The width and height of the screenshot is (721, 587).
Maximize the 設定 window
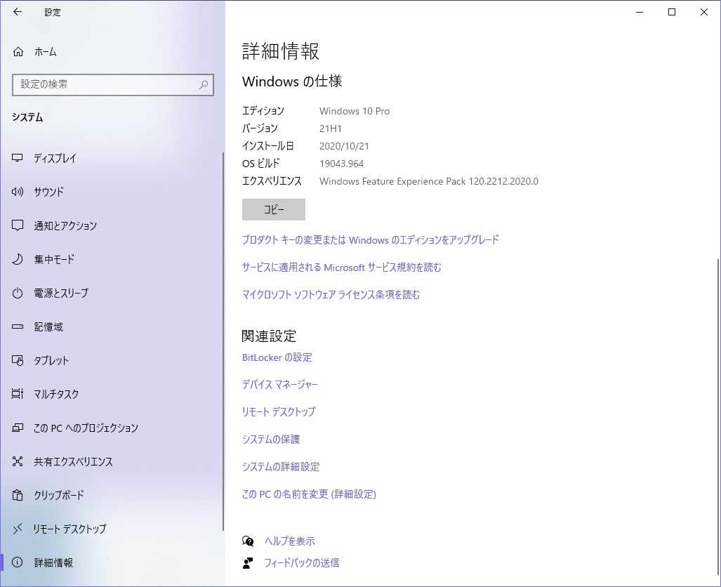coord(671,12)
